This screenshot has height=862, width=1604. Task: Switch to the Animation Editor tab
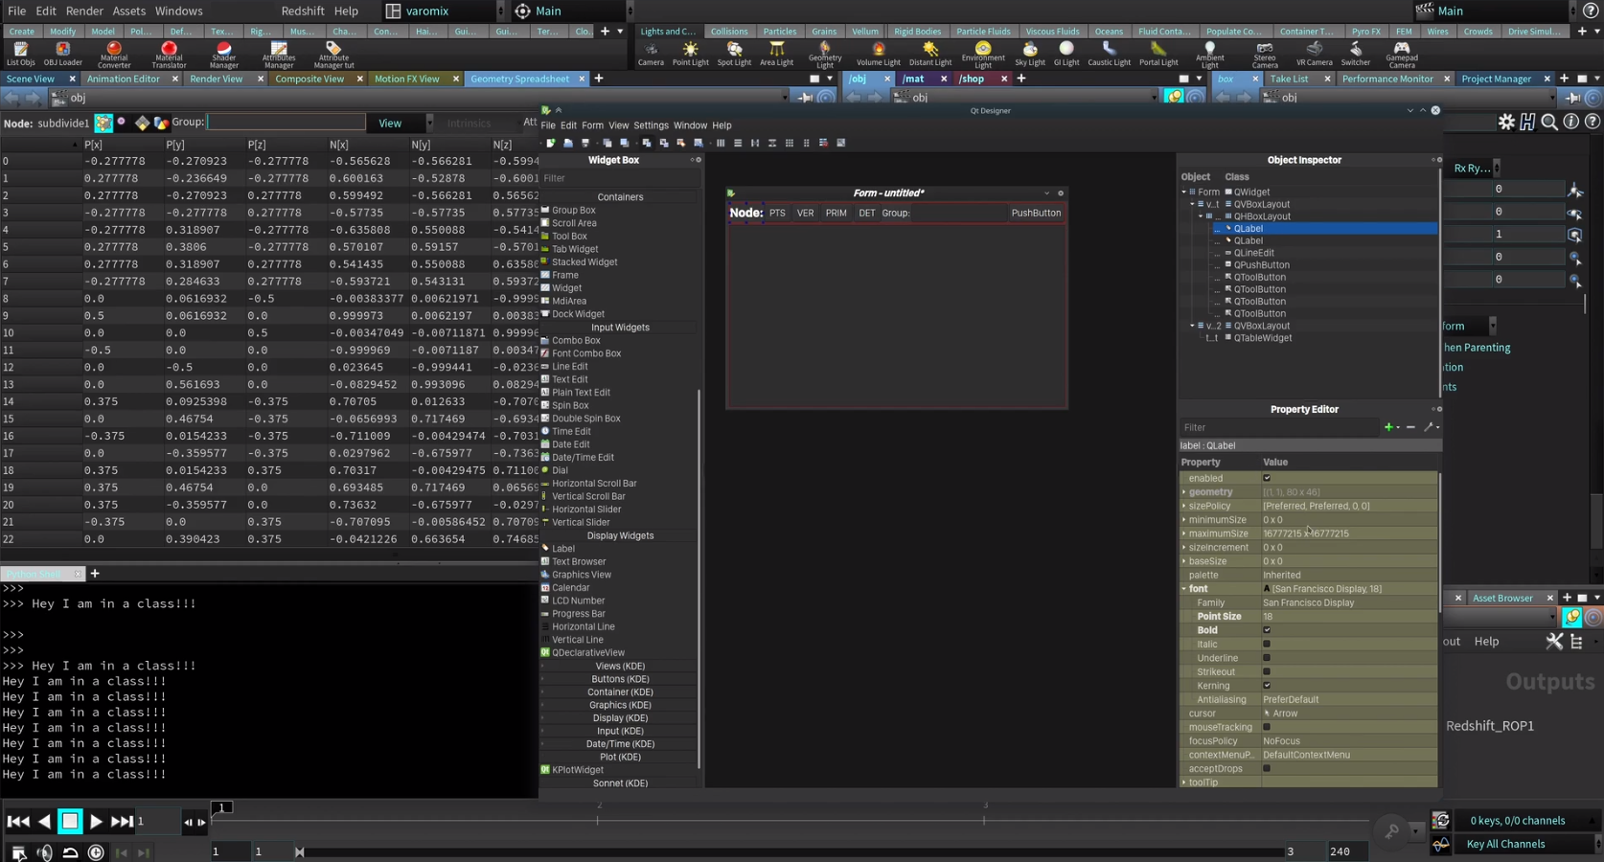[x=123, y=79]
